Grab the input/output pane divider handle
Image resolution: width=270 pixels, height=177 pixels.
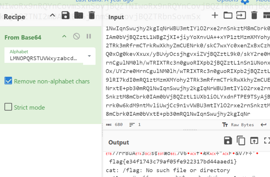tap(190, 130)
